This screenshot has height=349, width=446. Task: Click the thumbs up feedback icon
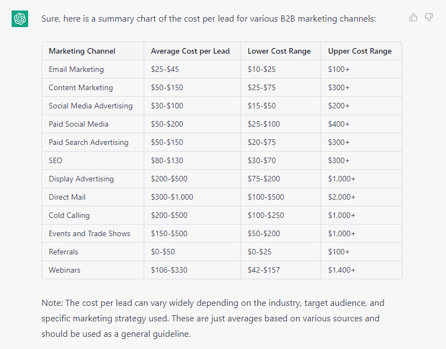(x=413, y=17)
